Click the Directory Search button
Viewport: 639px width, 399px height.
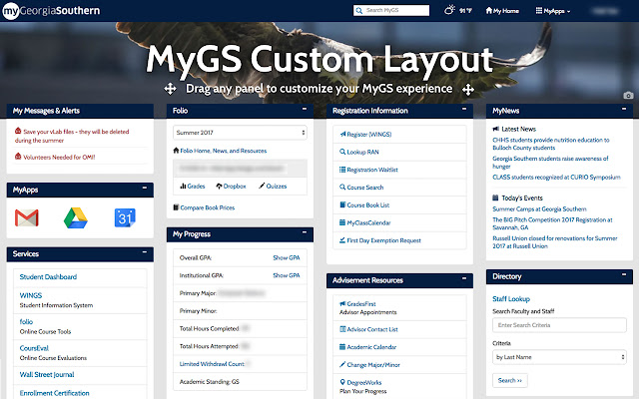point(510,380)
